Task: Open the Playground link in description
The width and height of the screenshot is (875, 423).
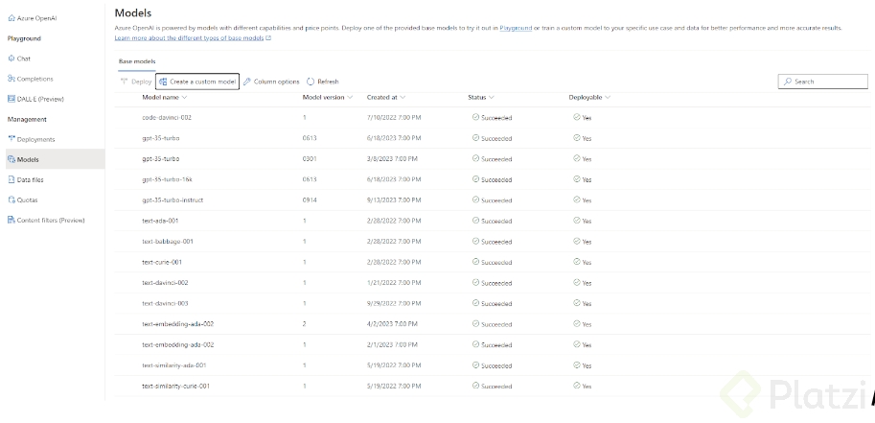Action: coord(516,28)
